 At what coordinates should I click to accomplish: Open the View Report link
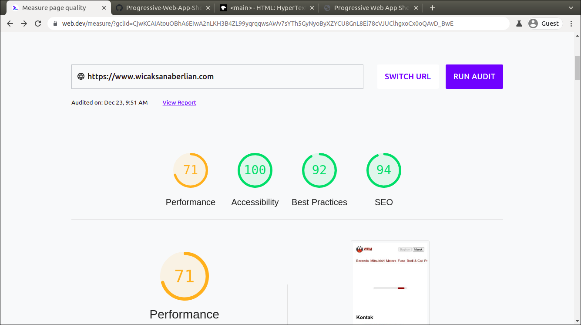coord(179,102)
